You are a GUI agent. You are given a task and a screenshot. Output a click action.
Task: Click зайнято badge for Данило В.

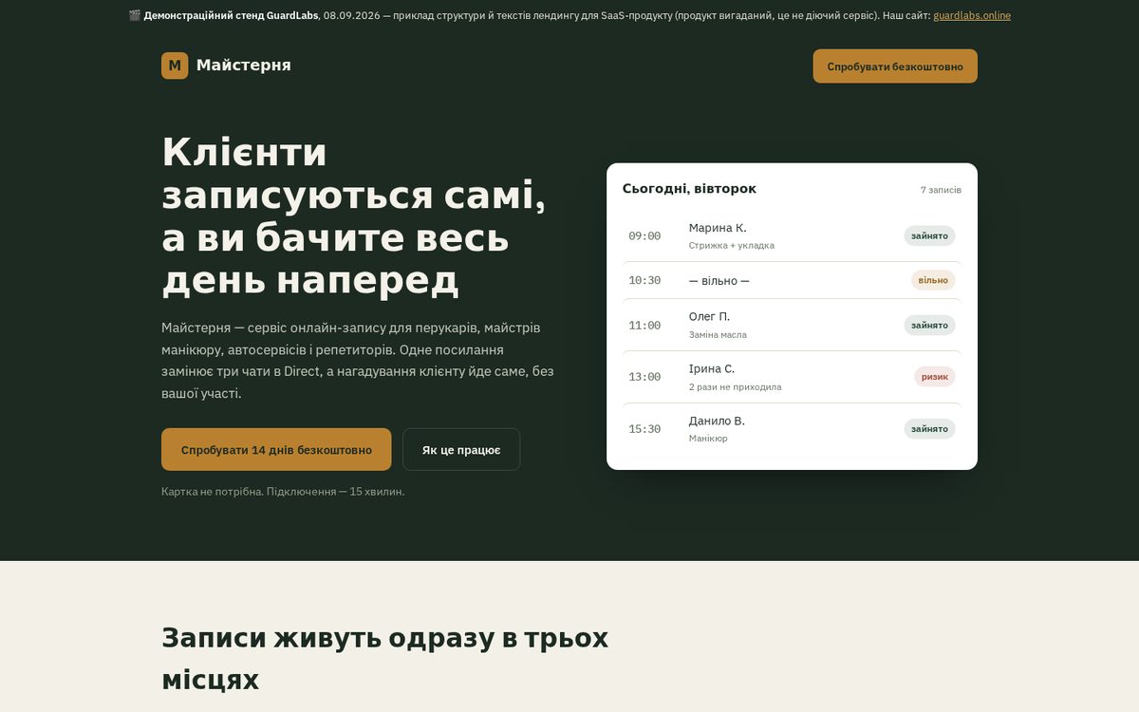(x=929, y=429)
